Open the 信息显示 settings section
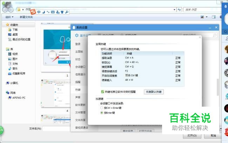The image size is (228, 143). (x=80, y=74)
